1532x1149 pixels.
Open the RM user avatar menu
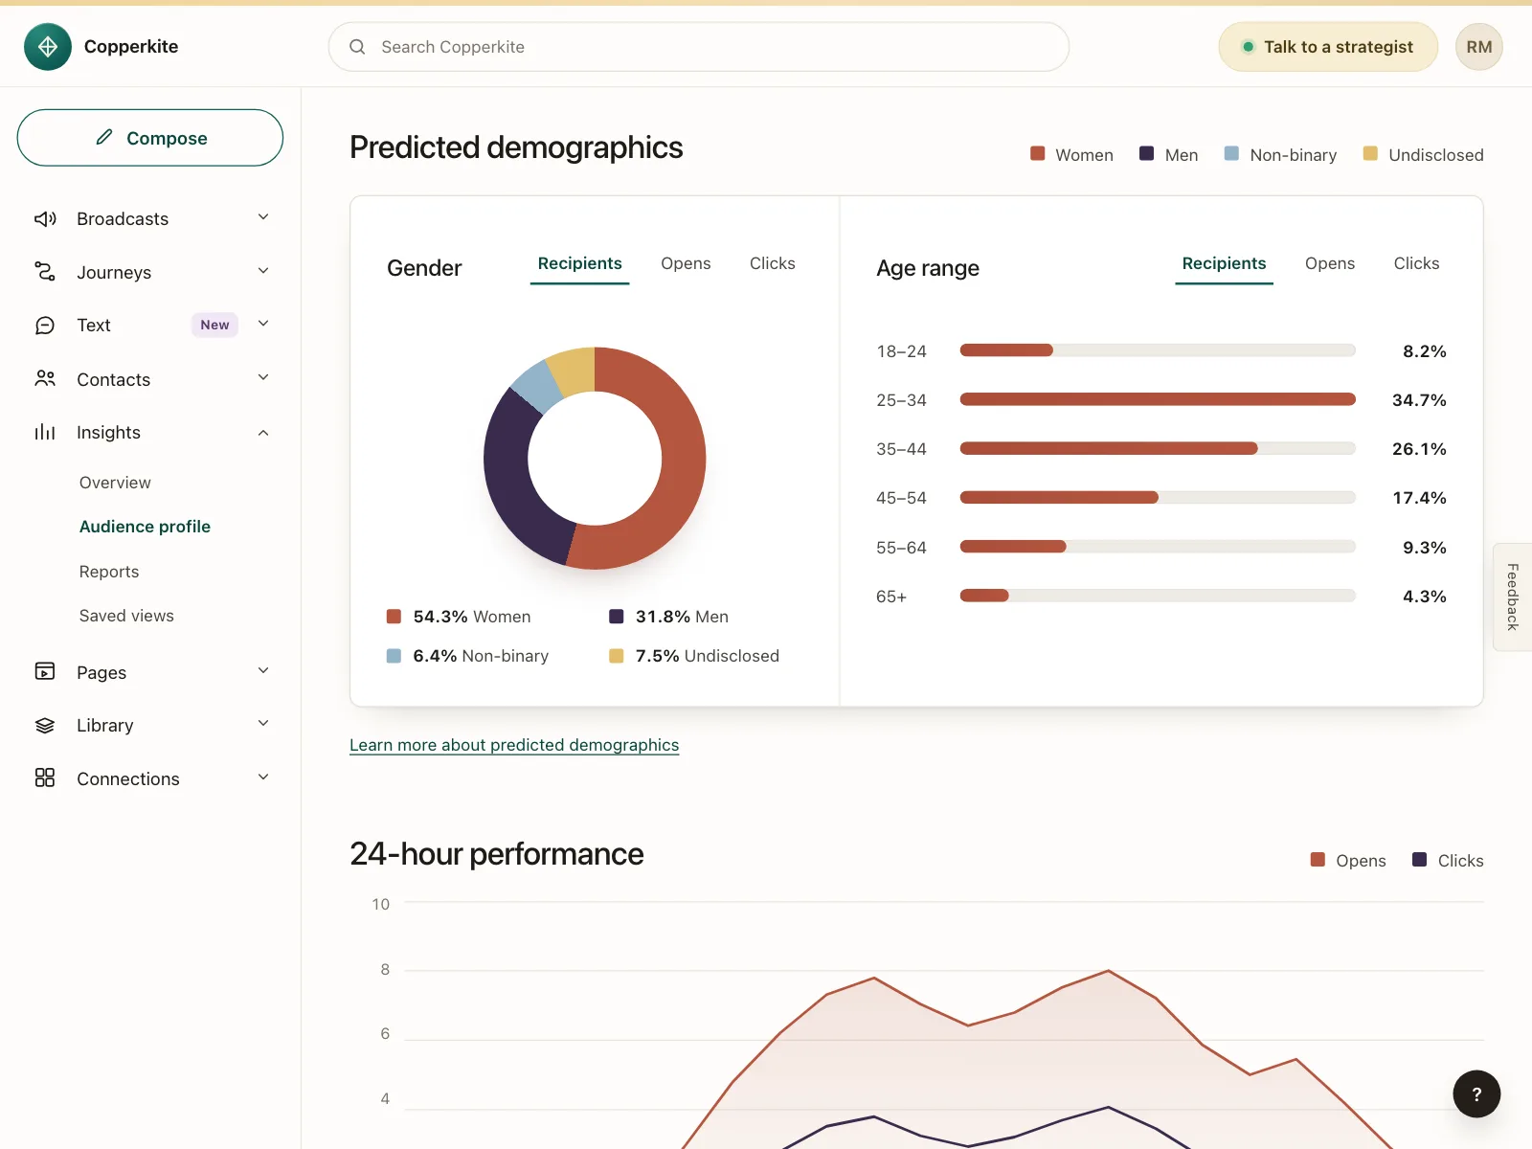click(x=1479, y=47)
